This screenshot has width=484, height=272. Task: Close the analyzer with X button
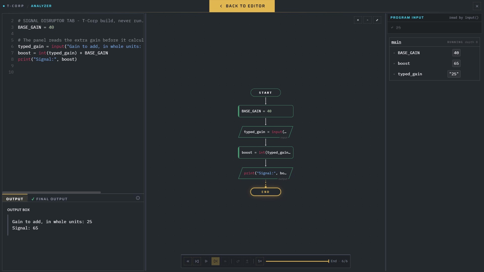[x=477, y=6]
